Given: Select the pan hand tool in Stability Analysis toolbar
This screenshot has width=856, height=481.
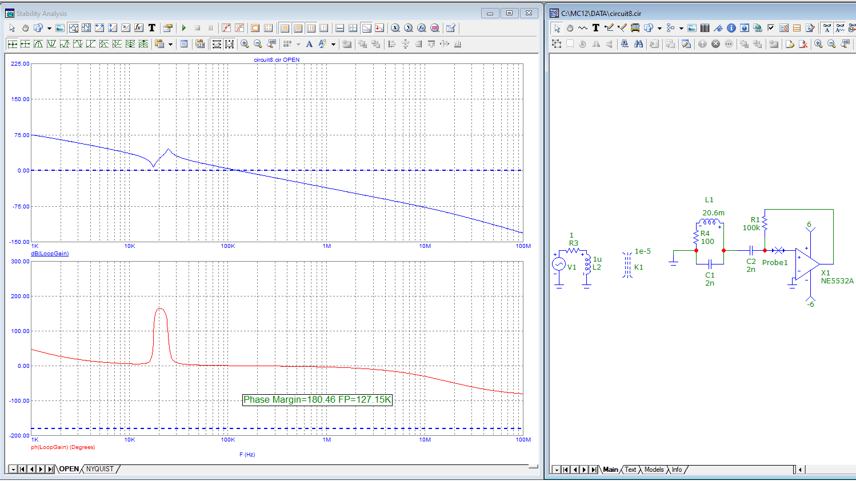Looking at the screenshot, I should tap(25, 27).
